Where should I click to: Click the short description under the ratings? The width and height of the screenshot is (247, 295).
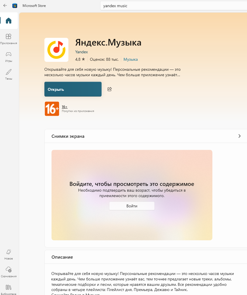click(112, 72)
